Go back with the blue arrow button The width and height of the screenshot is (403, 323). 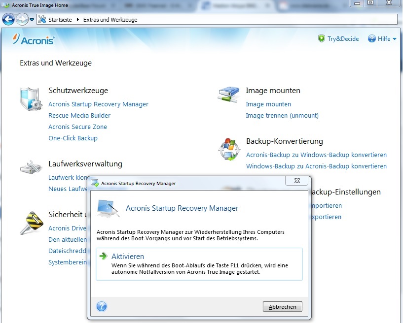tap(8, 19)
